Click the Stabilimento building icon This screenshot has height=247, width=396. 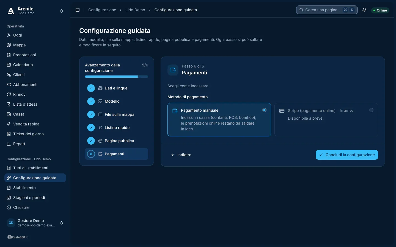coord(9,188)
